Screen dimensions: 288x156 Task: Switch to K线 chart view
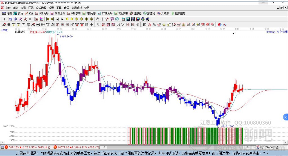tap(29, 14)
